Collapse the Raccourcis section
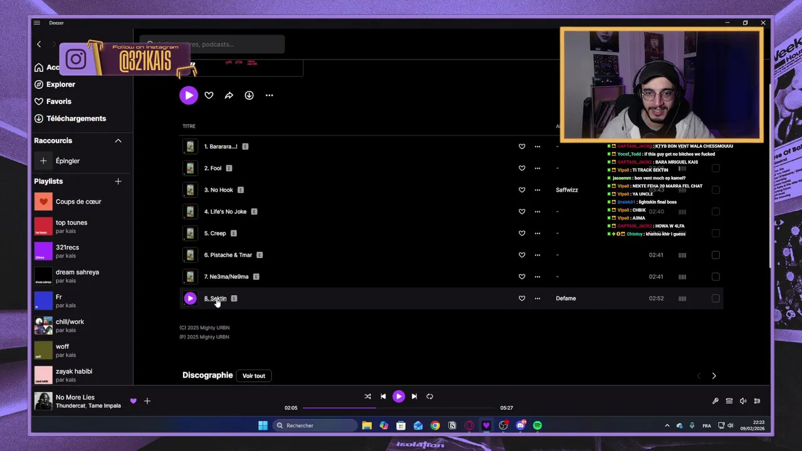802x451 pixels. pos(118,141)
